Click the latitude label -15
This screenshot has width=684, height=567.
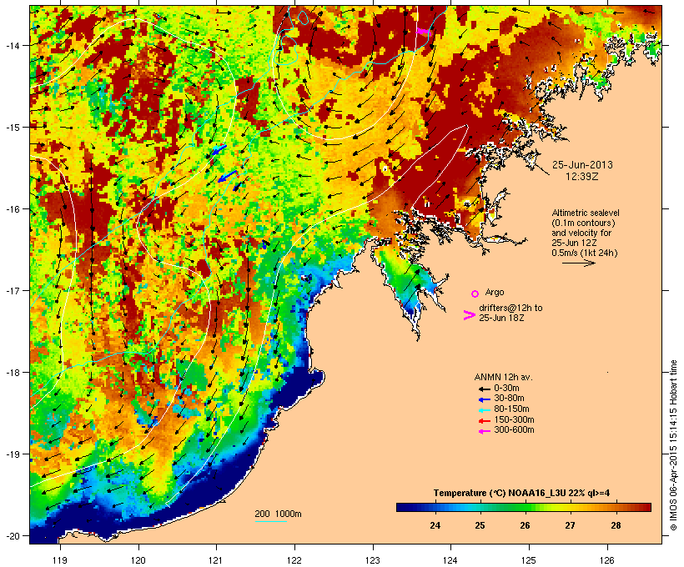(x=12, y=128)
